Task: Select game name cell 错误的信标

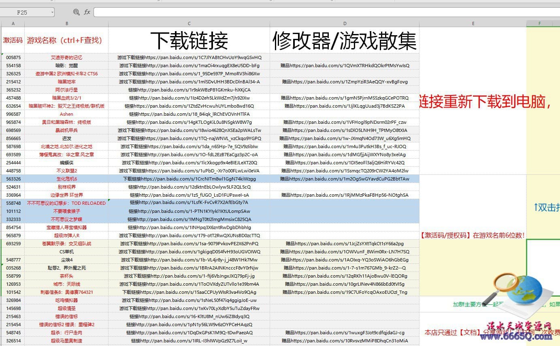Action: click(66, 316)
